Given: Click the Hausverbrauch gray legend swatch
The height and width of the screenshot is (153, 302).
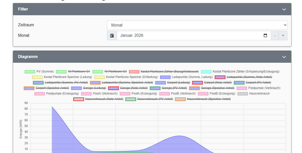Looking at the screenshot, I should click(x=243, y=94).
